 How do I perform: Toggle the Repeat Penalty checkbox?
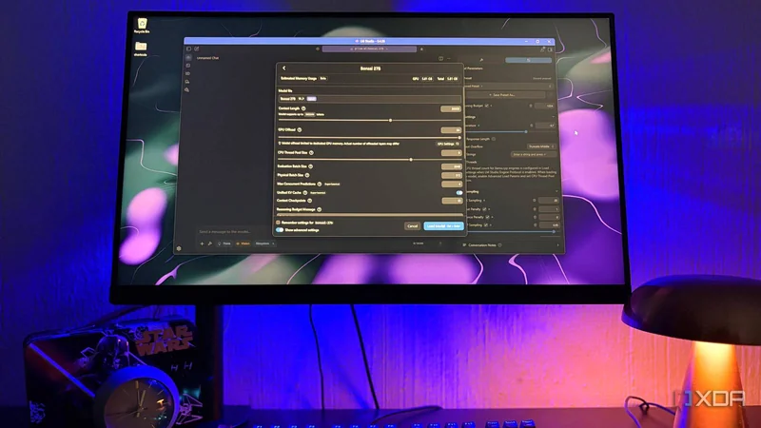pyautogui.click(x=484, y=209)
